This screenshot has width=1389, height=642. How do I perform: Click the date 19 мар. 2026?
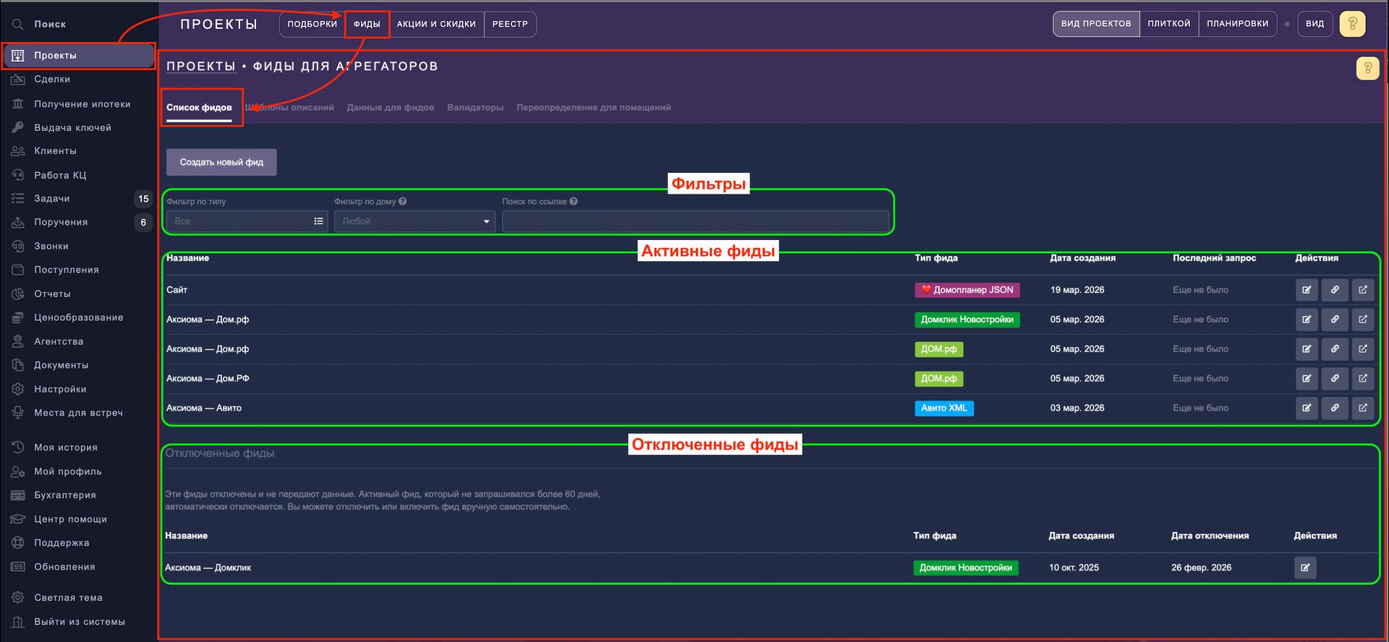(1077, 290)
